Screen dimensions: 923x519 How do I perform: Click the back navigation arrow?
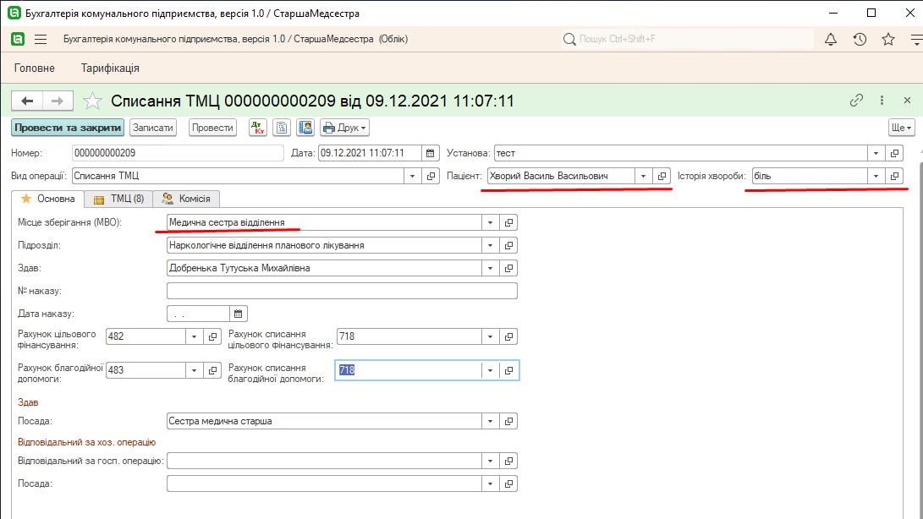point(27,101)
